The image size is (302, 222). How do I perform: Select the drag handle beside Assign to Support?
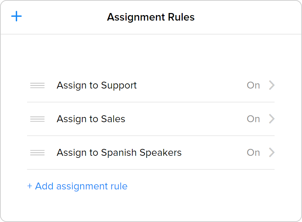click(37, 85)
